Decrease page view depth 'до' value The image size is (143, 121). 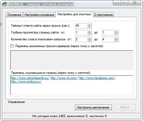(116, 34)
